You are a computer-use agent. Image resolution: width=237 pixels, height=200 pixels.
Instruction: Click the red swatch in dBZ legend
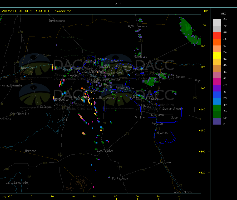click(217, 35)
